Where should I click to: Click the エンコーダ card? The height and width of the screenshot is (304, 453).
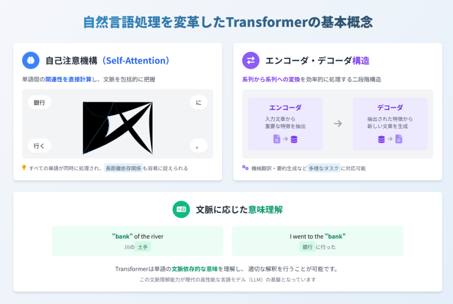[x=285, y=124]
